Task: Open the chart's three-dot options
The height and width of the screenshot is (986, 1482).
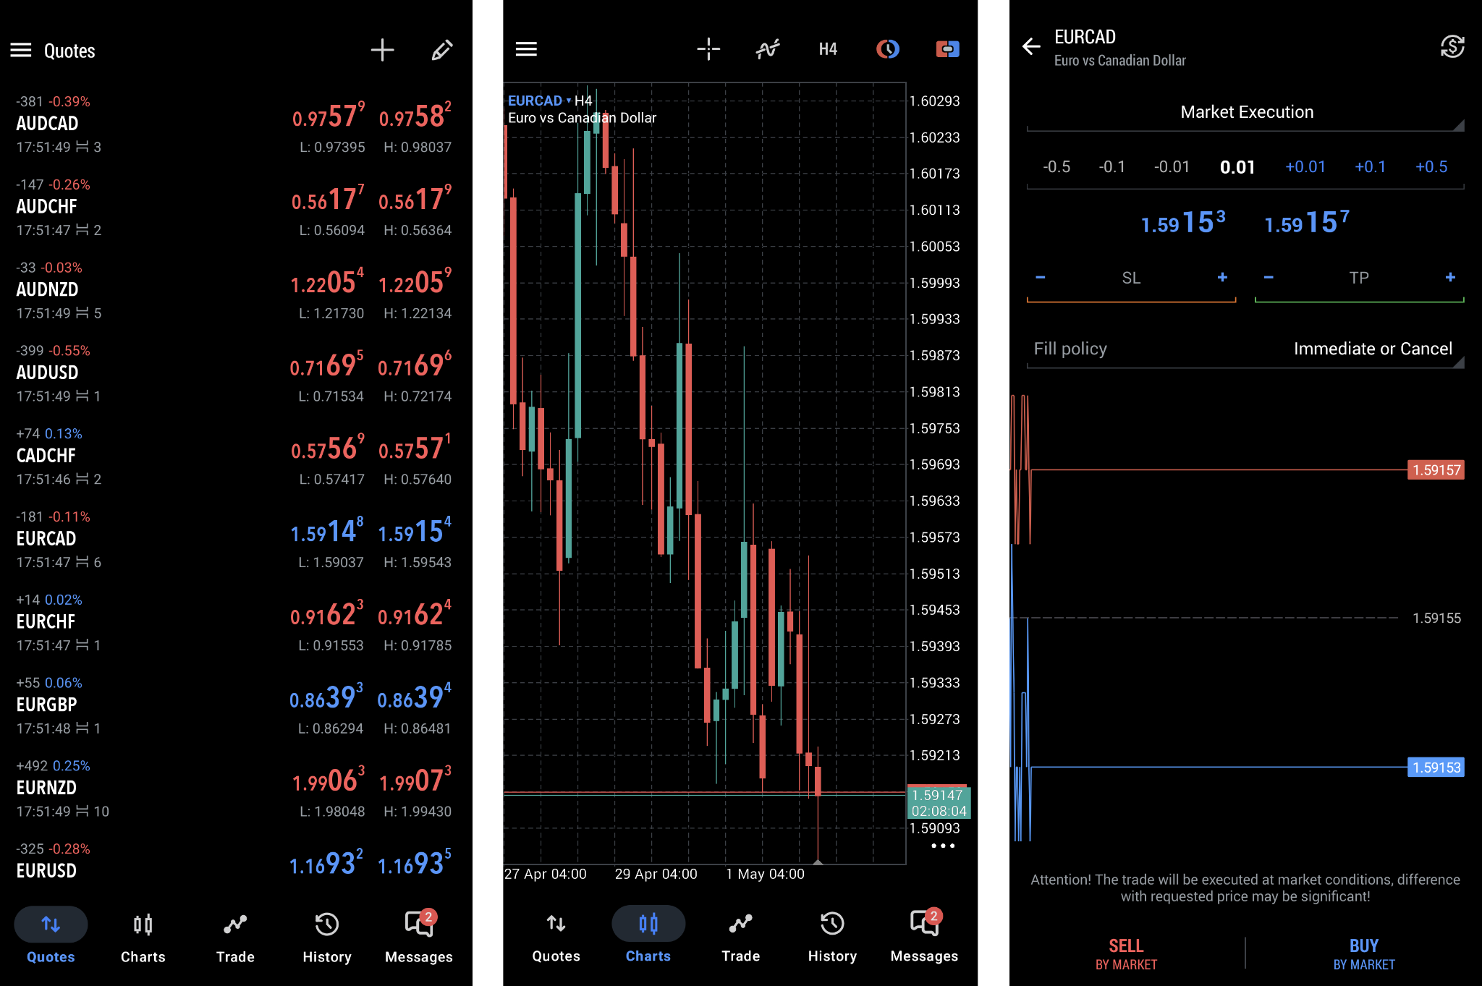Action: 943,846
